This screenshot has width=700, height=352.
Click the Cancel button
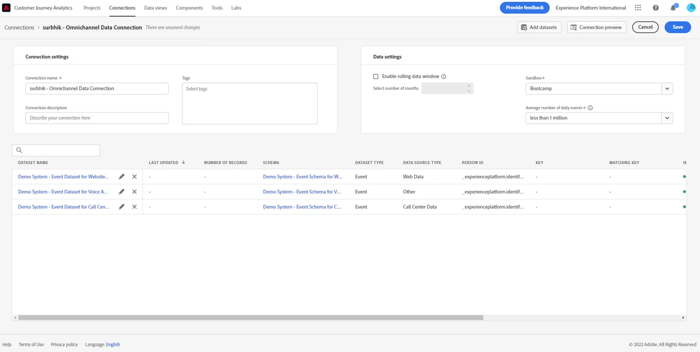point(645,27)
